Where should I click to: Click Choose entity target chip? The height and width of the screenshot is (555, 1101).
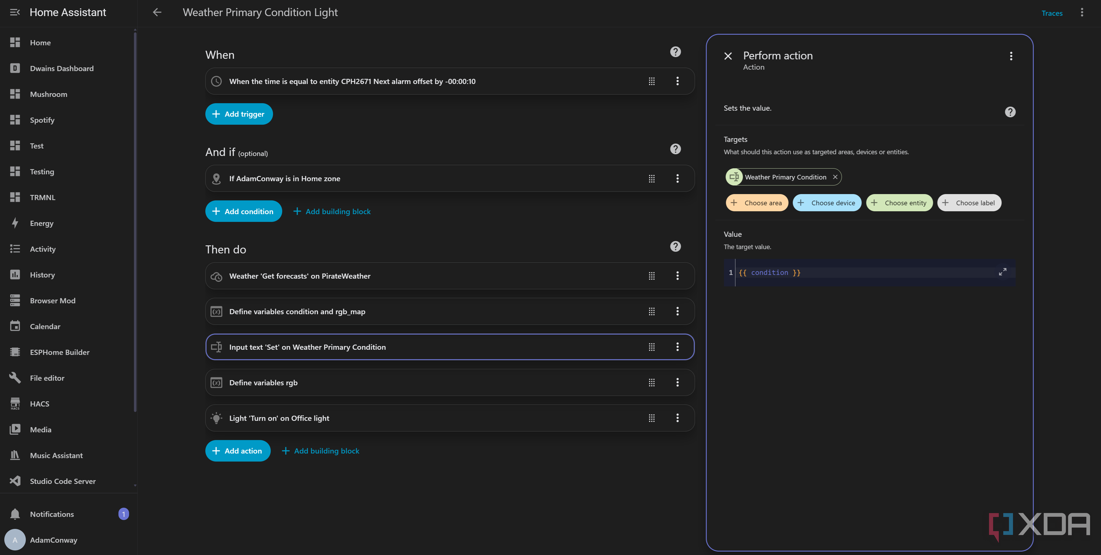(x=899, y=203)
